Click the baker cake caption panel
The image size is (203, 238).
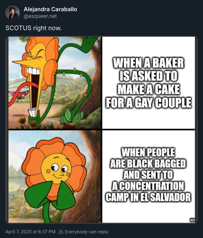pos(149,83)
